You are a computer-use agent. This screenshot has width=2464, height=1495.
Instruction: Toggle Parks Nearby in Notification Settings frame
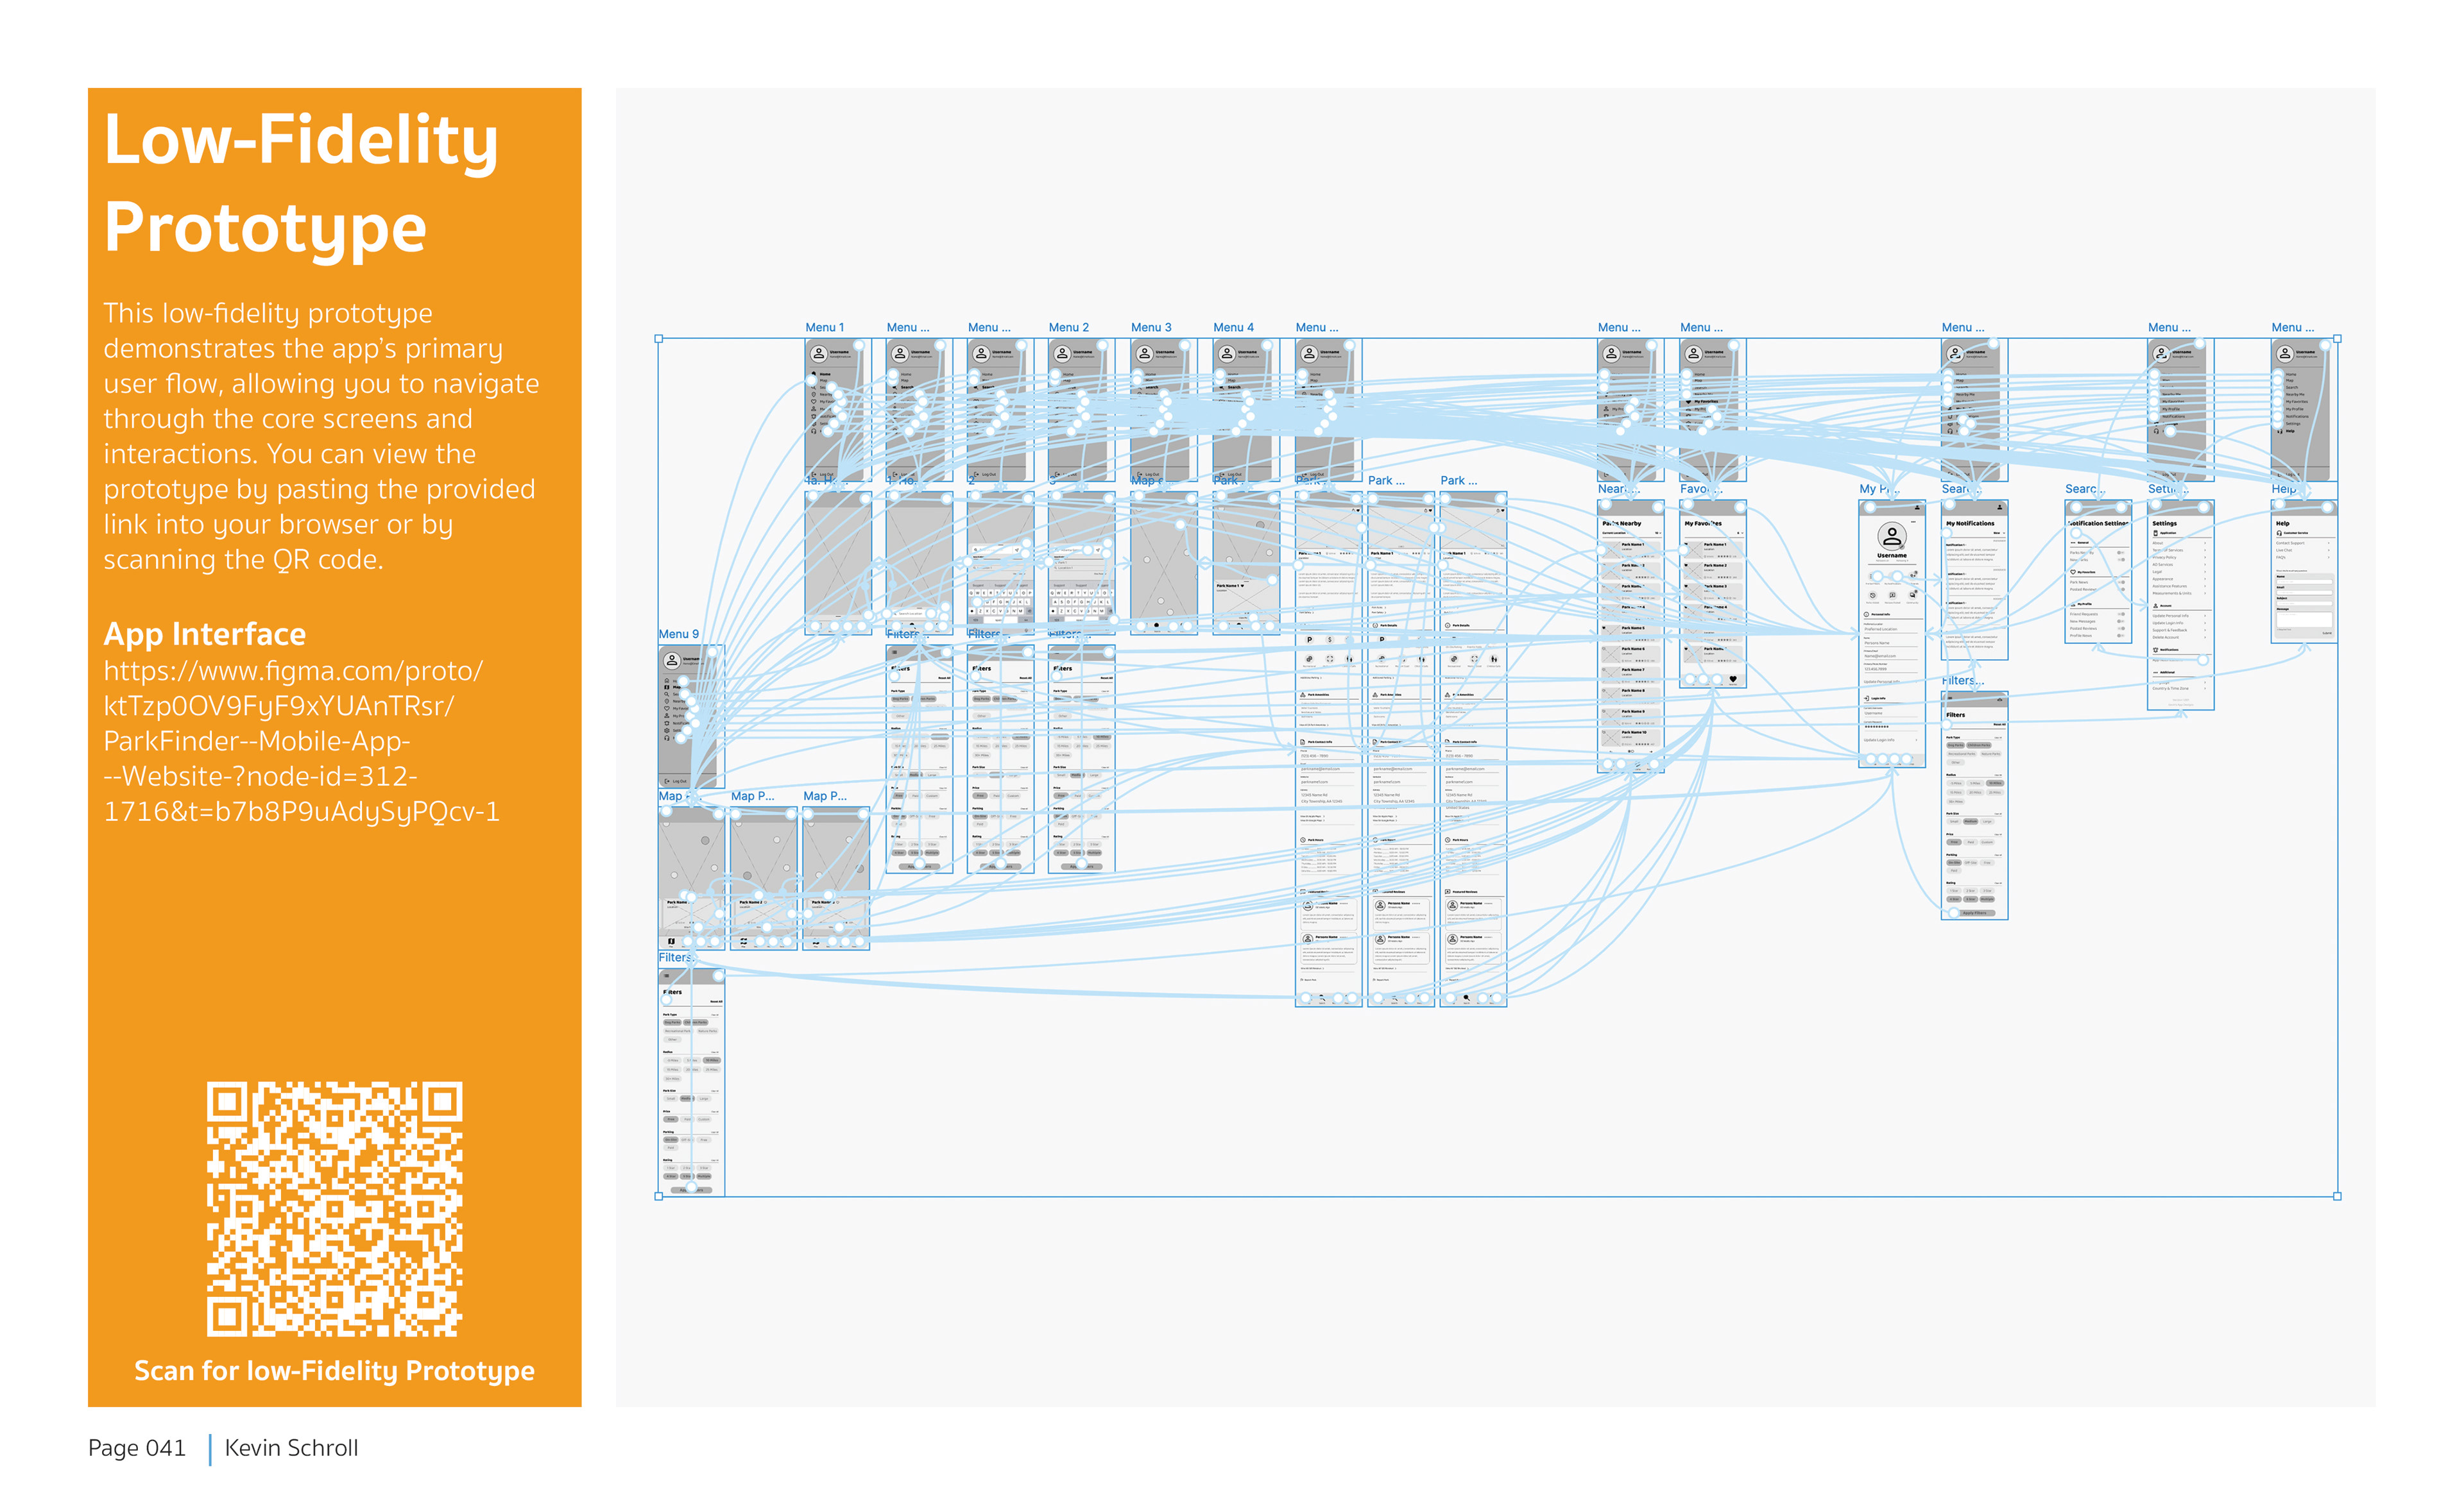[x=2120, y=553]
